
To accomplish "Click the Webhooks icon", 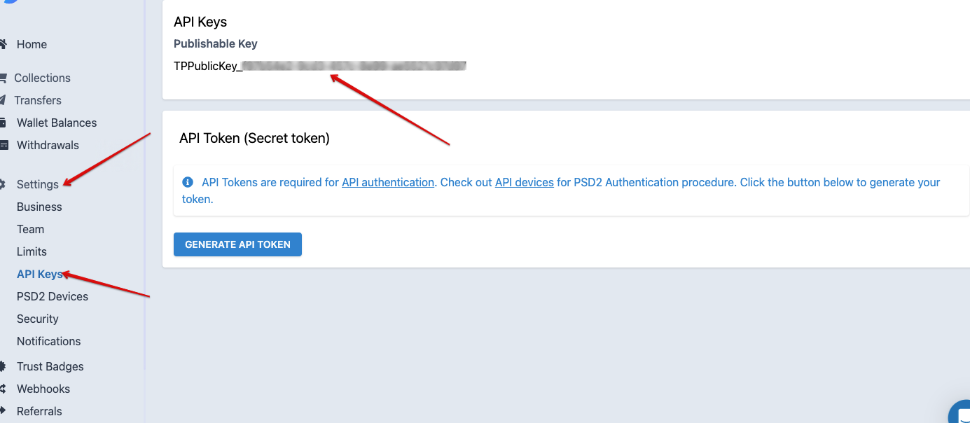I will click(3, 389).
